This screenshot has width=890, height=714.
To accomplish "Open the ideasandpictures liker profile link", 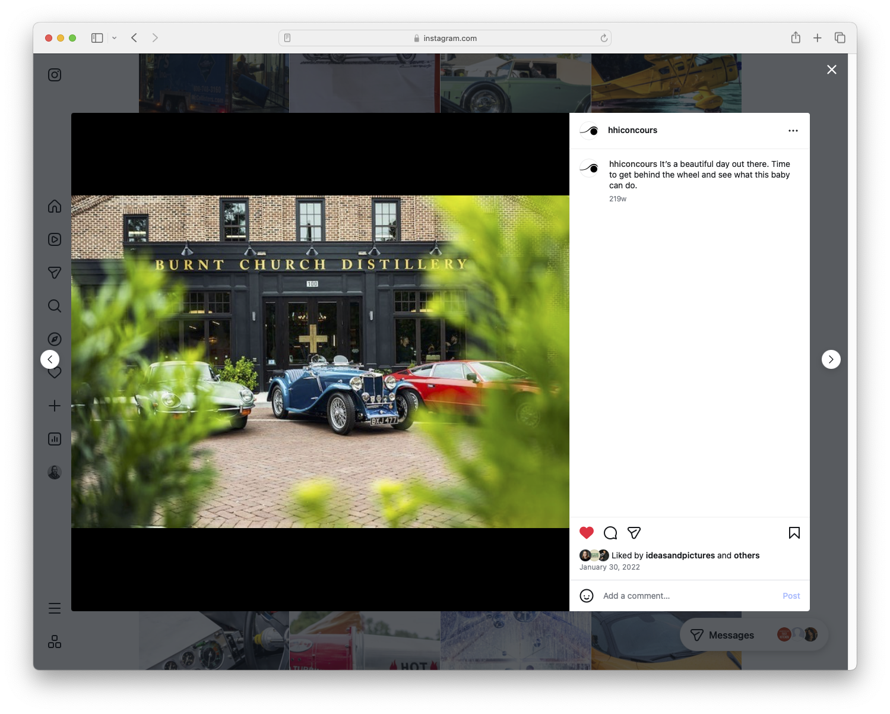I will coord(680,555).
